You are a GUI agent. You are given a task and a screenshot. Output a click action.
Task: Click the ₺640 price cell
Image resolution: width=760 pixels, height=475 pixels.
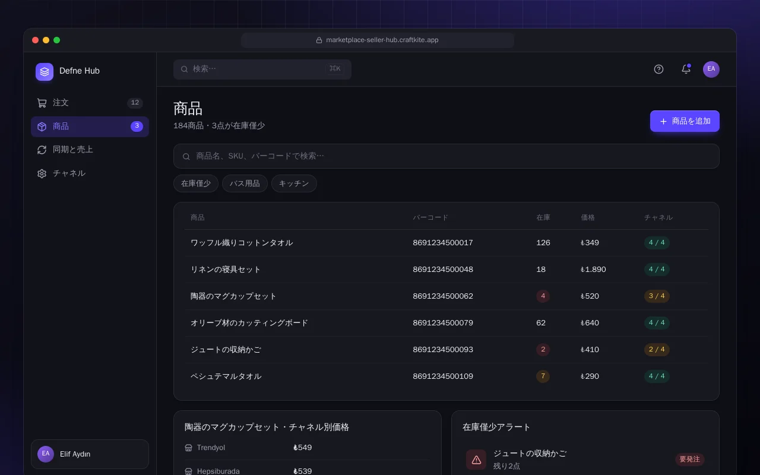pyautogui.click(x=590, y=323)
